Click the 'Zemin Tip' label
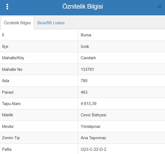 [11, 138]
